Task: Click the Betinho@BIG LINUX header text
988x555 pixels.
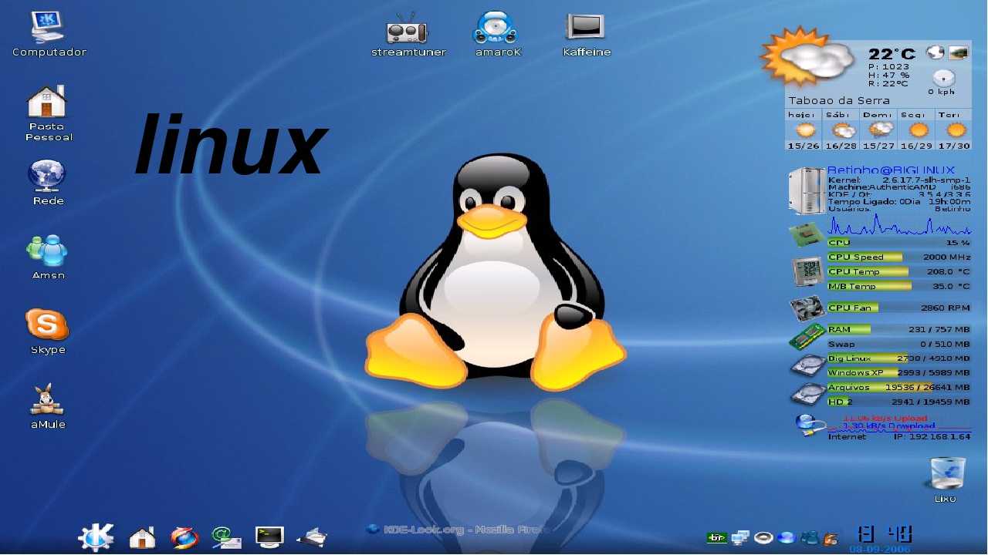Action: [x=891, y=170]
